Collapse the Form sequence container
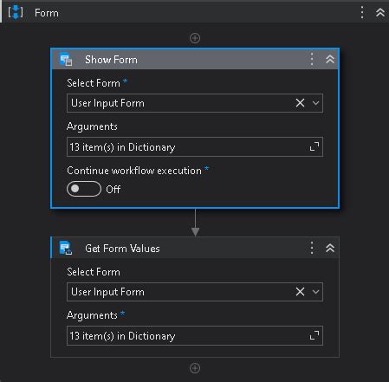This screenshot has width=389, height=382. pos(380,12)
